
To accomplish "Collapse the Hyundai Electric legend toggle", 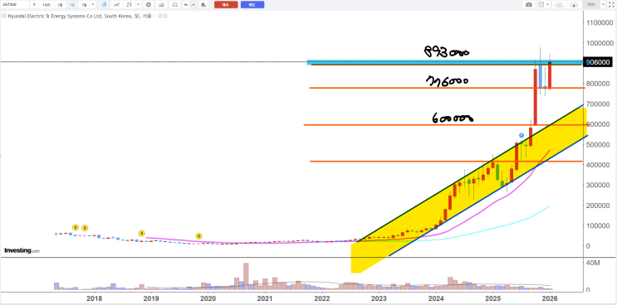I will coord(4,16).
